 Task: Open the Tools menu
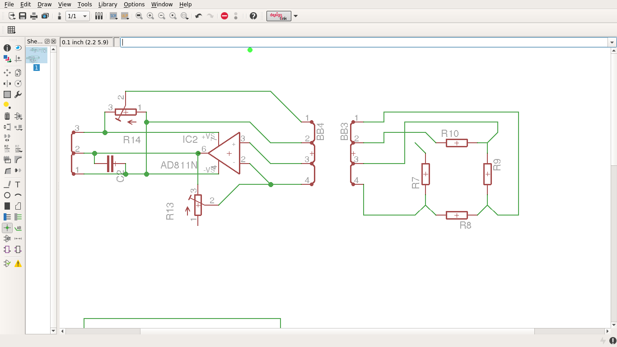84,4
